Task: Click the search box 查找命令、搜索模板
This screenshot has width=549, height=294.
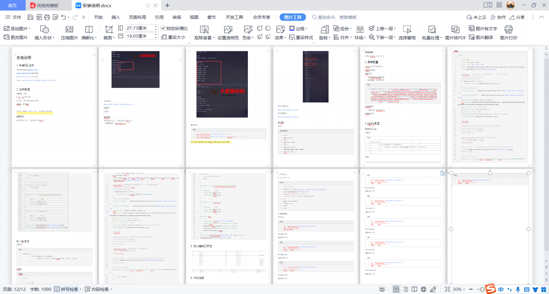Action: click(335, 17)
